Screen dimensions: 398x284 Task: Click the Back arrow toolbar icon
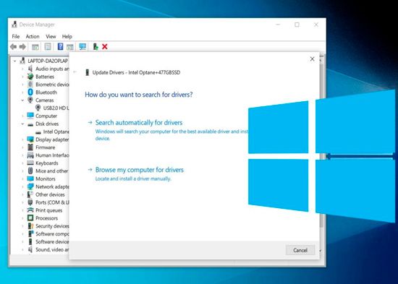(14, 47)
